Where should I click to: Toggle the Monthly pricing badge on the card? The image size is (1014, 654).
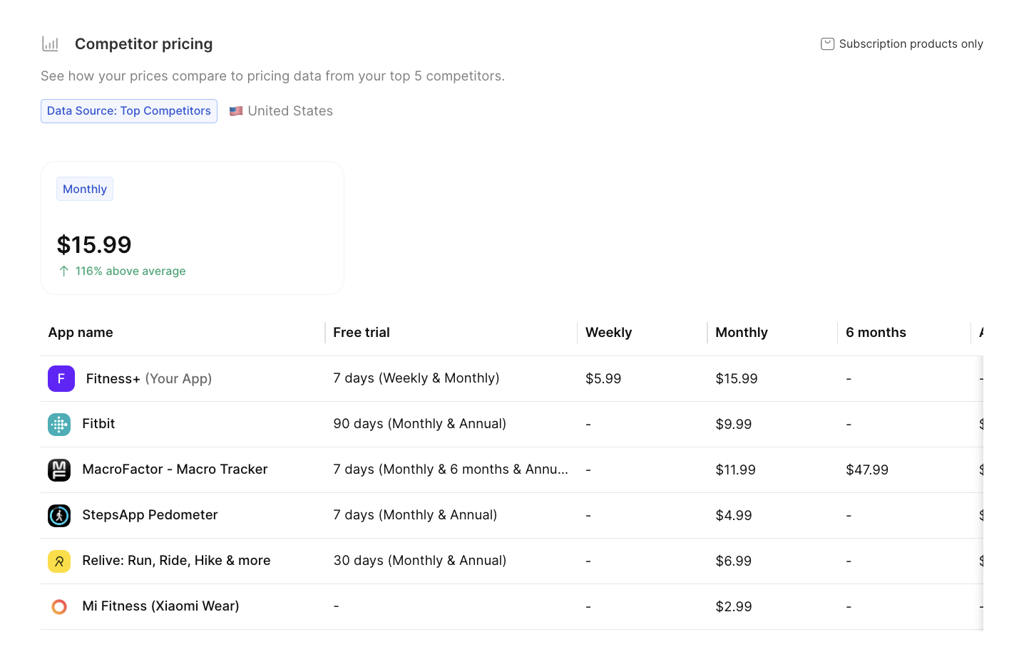[84, 189]
